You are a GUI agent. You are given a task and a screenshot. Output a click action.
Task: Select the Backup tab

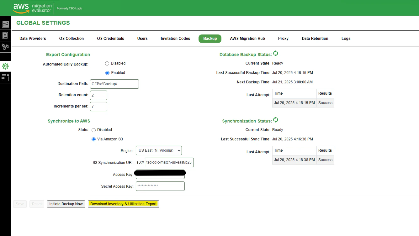click(210, 39)
